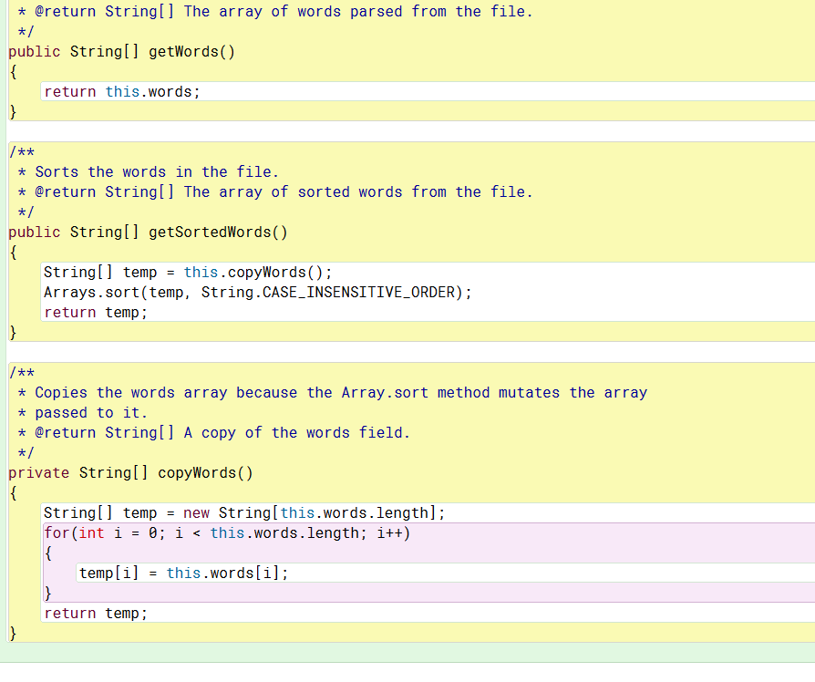Click the 'passed to it.' comment line
Viewport: 815px width, 682px height.
coord(83,413)
